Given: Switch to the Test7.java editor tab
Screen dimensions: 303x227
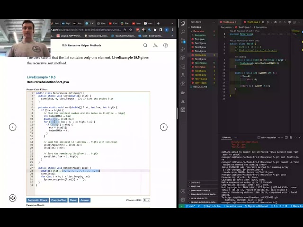Looking at the screenshot, I should click(x=229, y=22).
